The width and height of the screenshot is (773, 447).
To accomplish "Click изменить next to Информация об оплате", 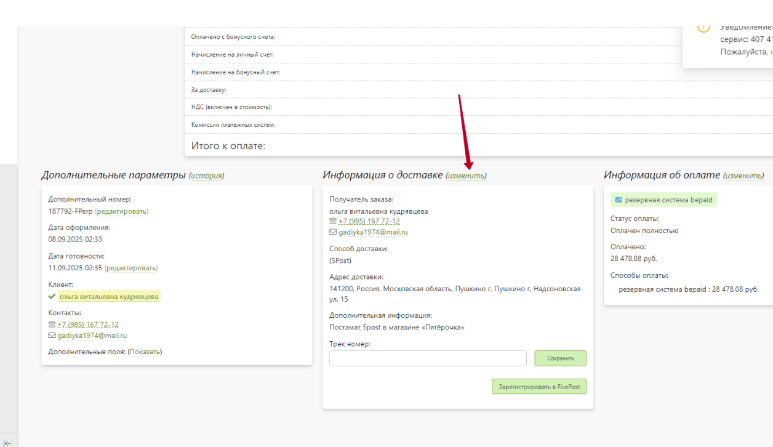I will pyautogui.click(x=743, y=176).
